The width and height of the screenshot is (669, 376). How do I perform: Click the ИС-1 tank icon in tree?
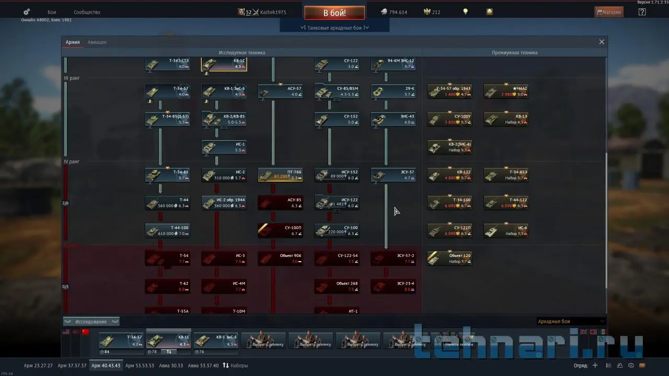click(210, 148)
